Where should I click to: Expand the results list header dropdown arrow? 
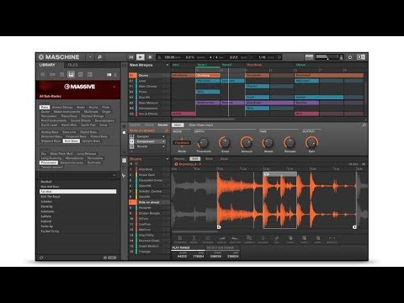pos(114,175)
